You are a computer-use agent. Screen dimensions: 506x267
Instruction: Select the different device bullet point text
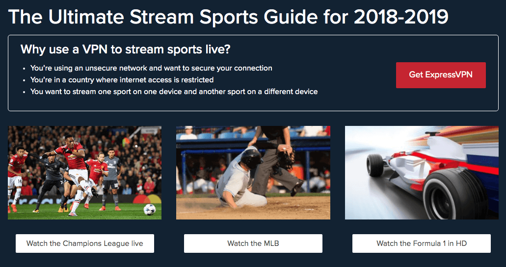pyautogui.click(x=174, y=92)
